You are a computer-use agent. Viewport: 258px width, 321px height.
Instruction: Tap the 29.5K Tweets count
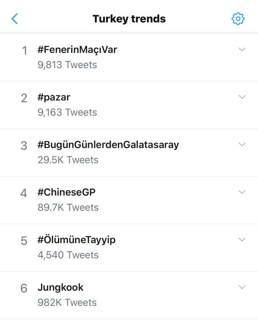[x=68, y=160]
